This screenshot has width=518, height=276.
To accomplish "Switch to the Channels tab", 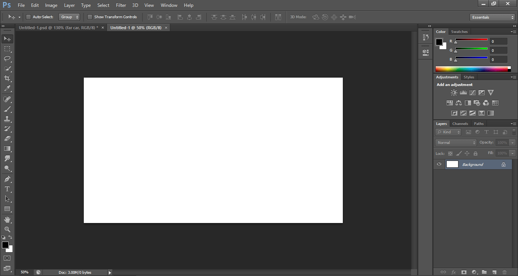I will (460, 124).
